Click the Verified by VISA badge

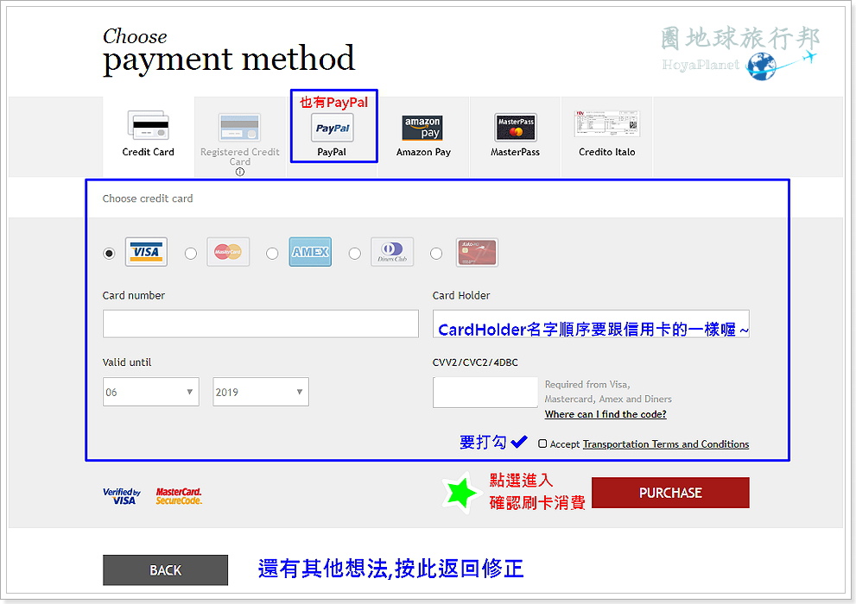(123, 496)
